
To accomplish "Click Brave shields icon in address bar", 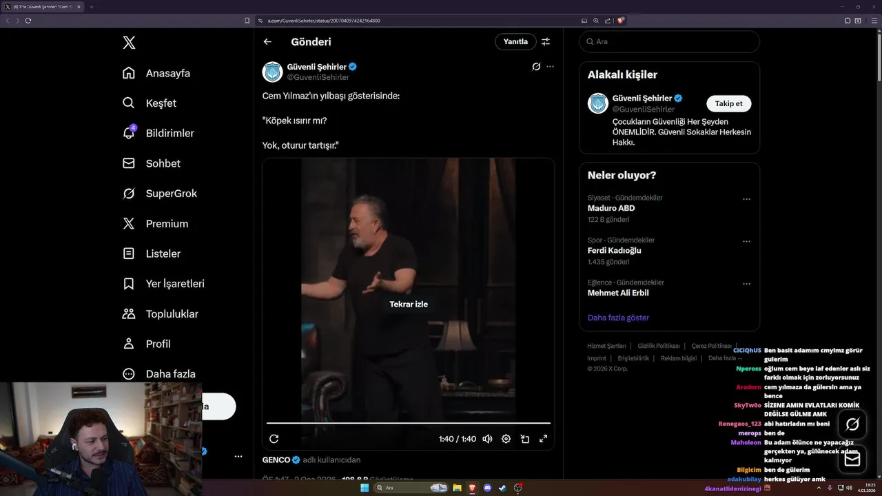I will (621, 21).
